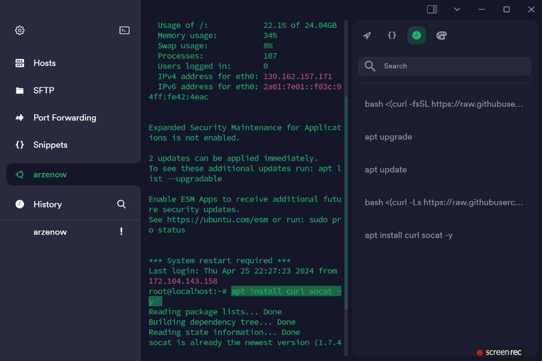Viewport: 542px width, 361px height.
Task: Open Snippets in the sidebar
Action: [50, 145]
